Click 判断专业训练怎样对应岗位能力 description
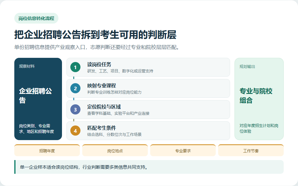The width and height of the screenshot is (298, 186). 114,92
